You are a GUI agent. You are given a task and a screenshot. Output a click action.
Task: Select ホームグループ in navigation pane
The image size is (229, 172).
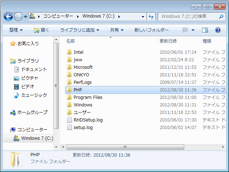pyautogui.click(x=33, y=112)
